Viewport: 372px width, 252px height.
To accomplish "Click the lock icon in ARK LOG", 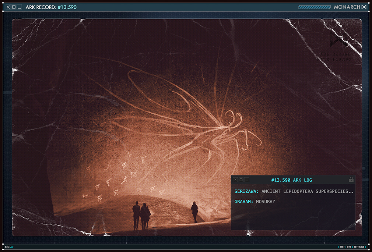I will coord(351,180).
